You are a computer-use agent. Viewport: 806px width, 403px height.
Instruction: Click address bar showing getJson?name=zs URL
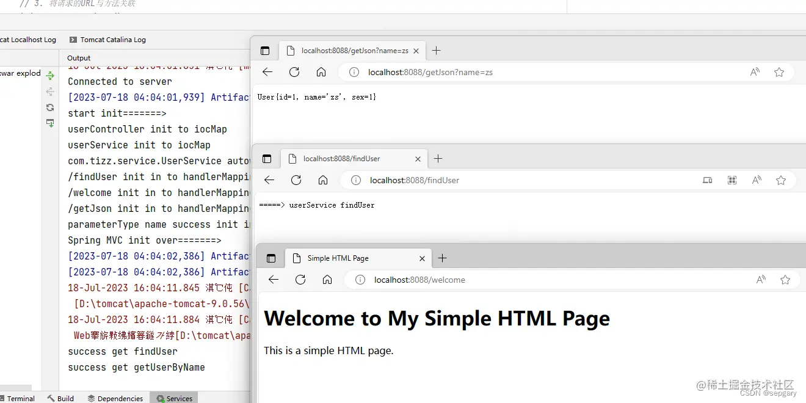tap(566, 72)
